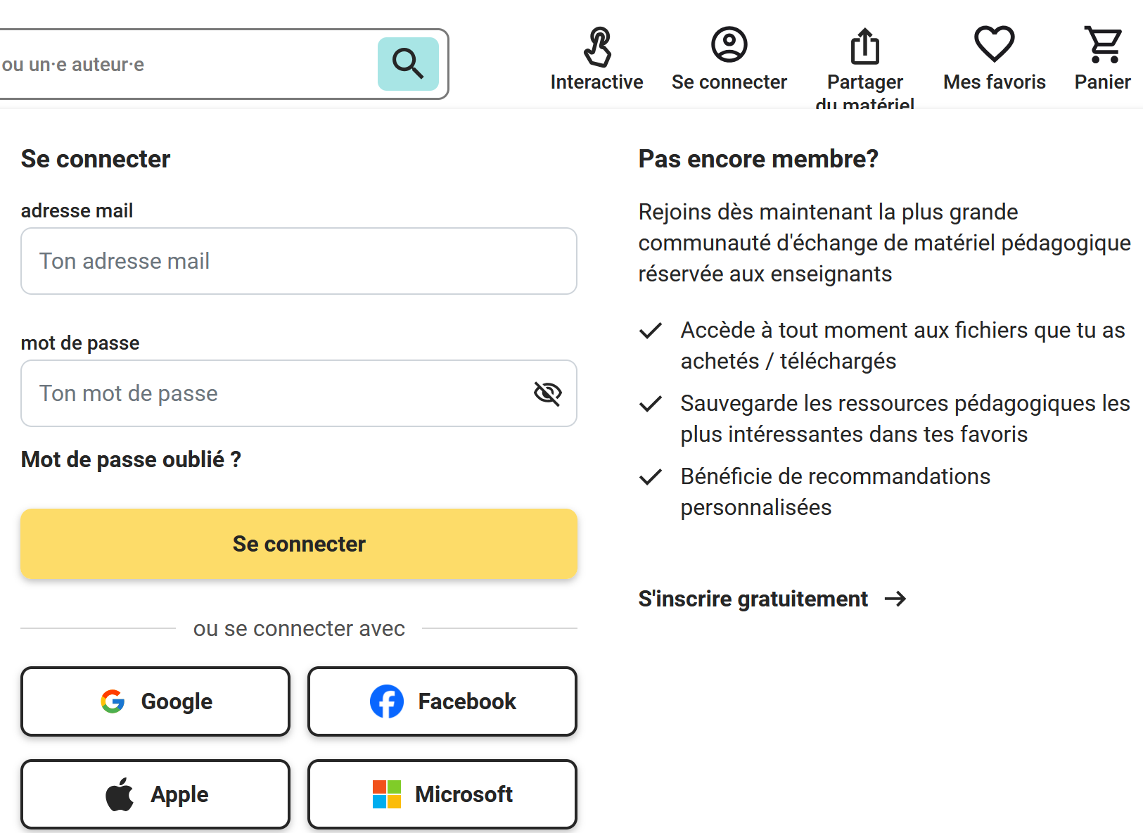The image size is (1143, 833).
Task: Click the author search input box
Action: [183, 64]
